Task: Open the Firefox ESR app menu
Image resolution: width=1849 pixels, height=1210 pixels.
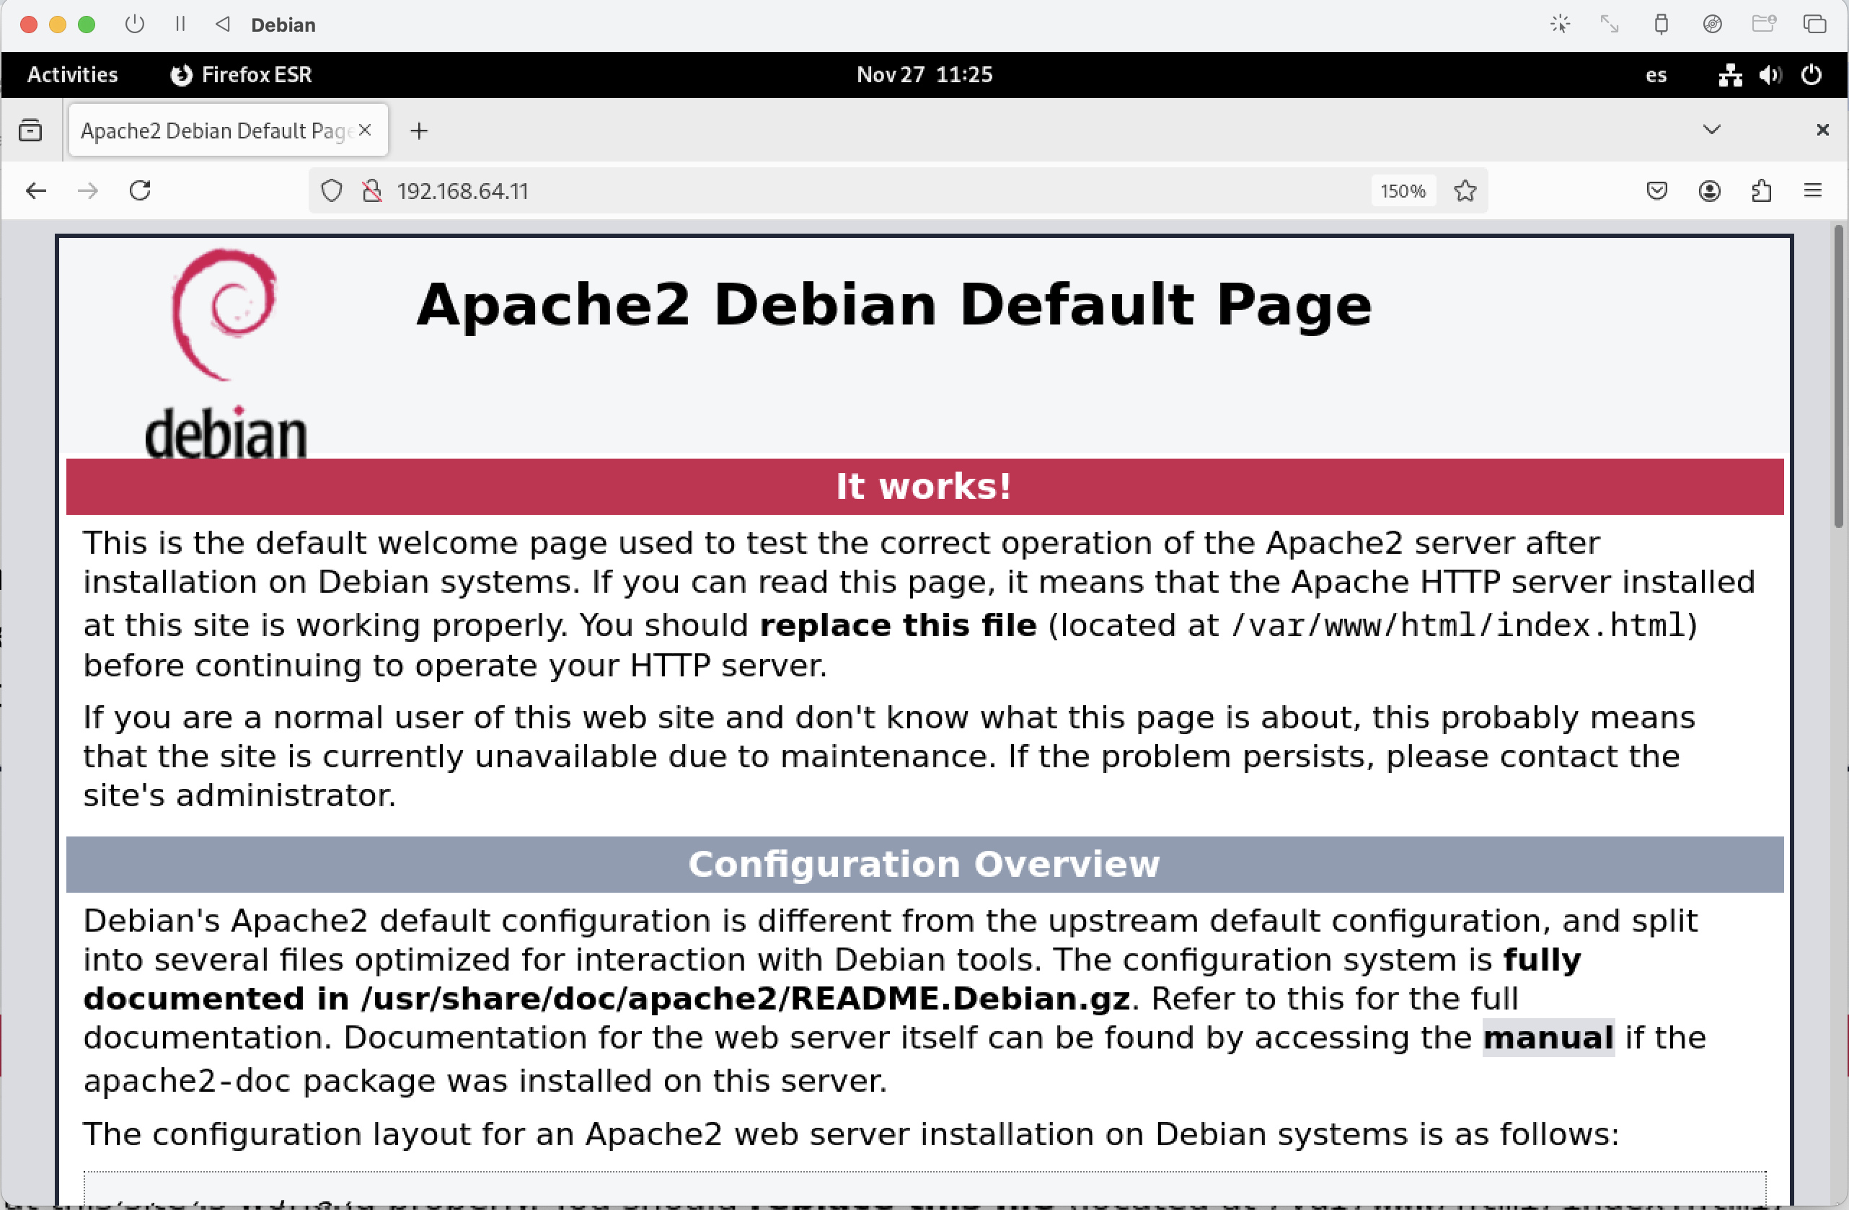Action: pos(241,74)
